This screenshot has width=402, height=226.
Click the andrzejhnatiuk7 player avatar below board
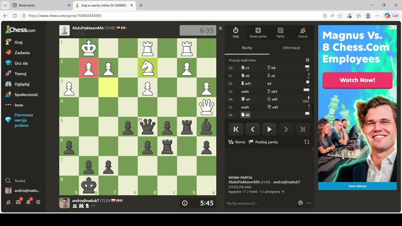click(64, 203)
